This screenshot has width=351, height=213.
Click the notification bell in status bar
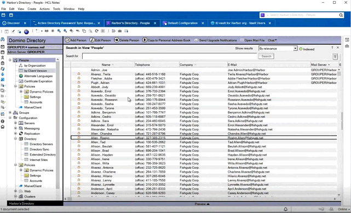coord(286,209)
